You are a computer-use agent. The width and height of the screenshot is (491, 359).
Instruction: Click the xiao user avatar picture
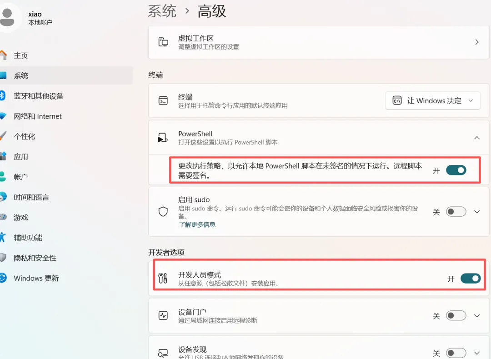[x=8, y=17]
